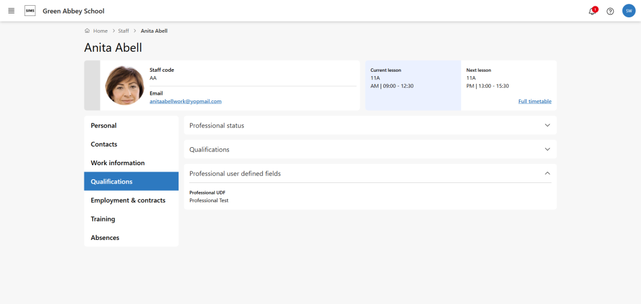The width and height of the screenshot is (641, 304).
Task: Open the hamburger navigation menu
Action: click(x=11, y=11)
